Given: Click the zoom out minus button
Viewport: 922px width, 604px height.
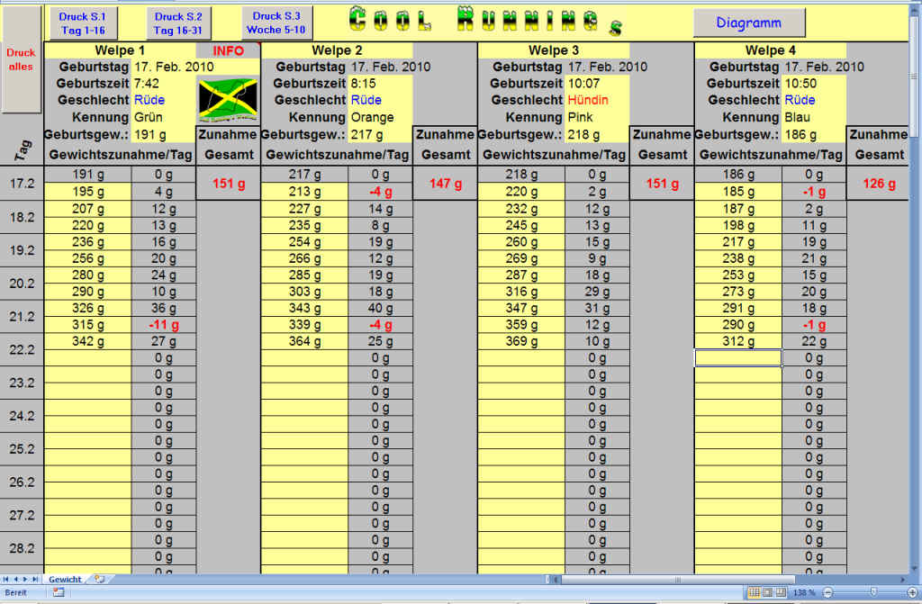Looking at the screenshot, I should 827,592.
